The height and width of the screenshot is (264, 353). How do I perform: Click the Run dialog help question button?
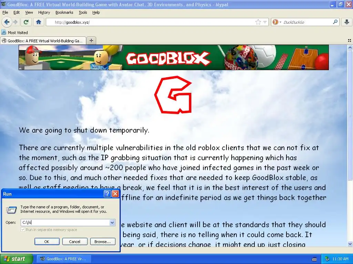coord(108,194)
